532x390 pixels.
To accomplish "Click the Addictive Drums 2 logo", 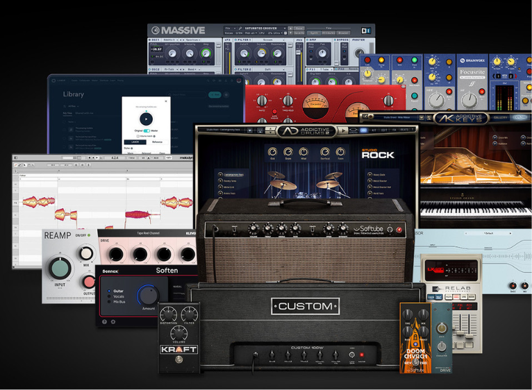I will (x=308, y=131).
